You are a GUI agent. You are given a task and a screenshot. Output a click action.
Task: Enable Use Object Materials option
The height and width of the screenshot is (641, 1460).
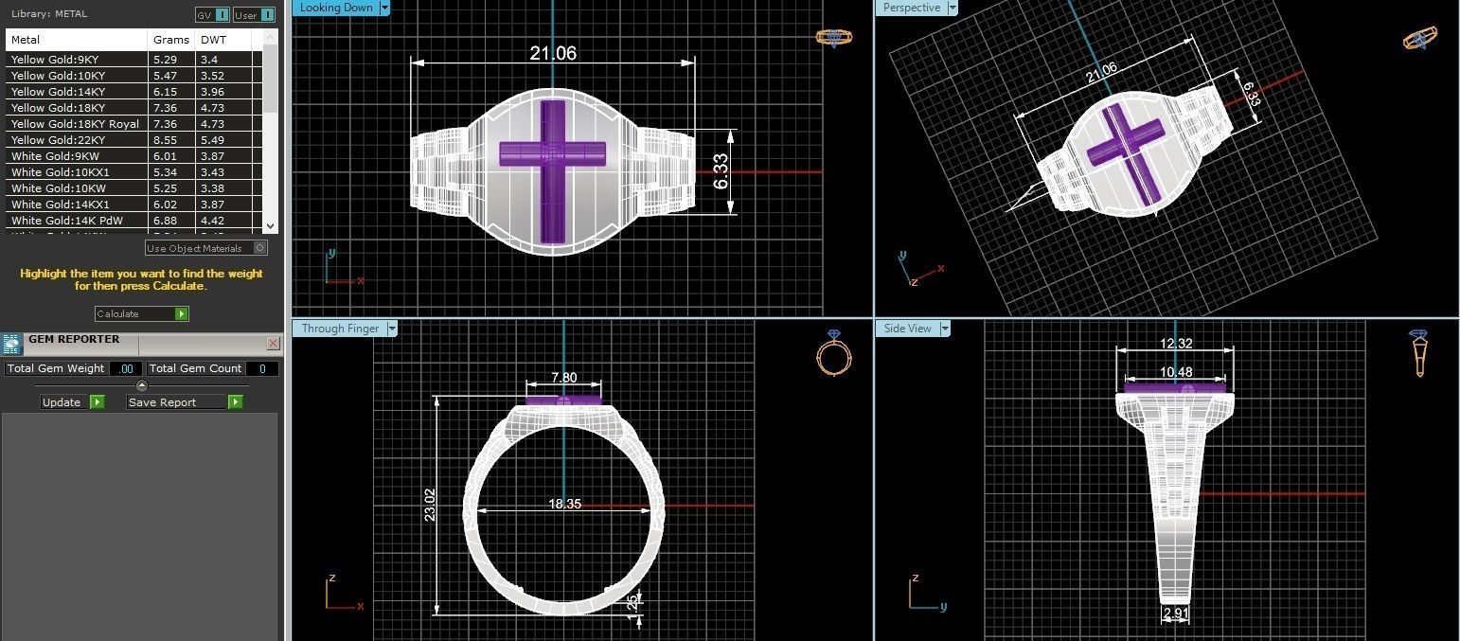[x=206, y=248]
